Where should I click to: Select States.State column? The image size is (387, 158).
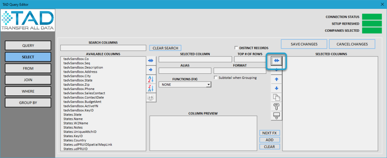tap(72, 115)
